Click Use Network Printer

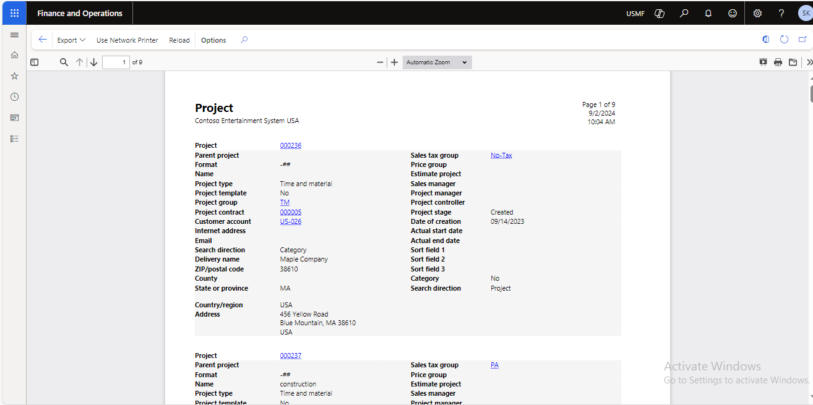[x=127, y=40]
